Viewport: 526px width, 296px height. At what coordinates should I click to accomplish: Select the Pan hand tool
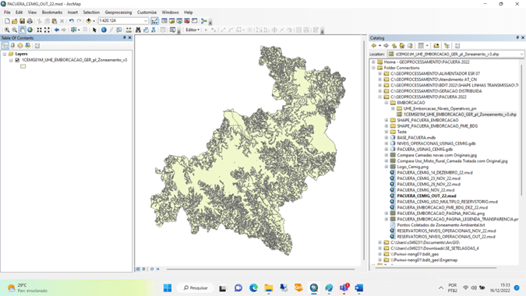click(22, 30)
